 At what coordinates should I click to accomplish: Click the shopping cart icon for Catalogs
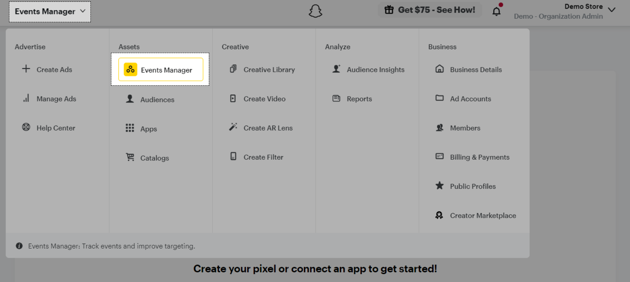[130, 157]
